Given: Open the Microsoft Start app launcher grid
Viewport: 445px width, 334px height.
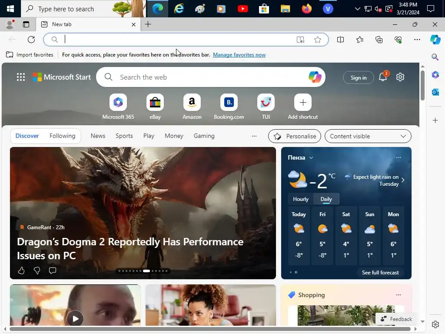Looking at the screenshot, I should click(21, 77).
